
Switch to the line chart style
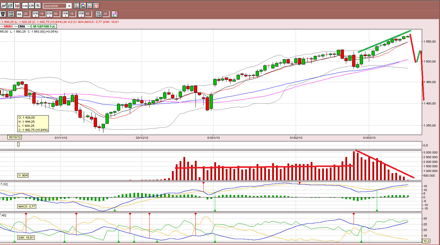point(4,6)
